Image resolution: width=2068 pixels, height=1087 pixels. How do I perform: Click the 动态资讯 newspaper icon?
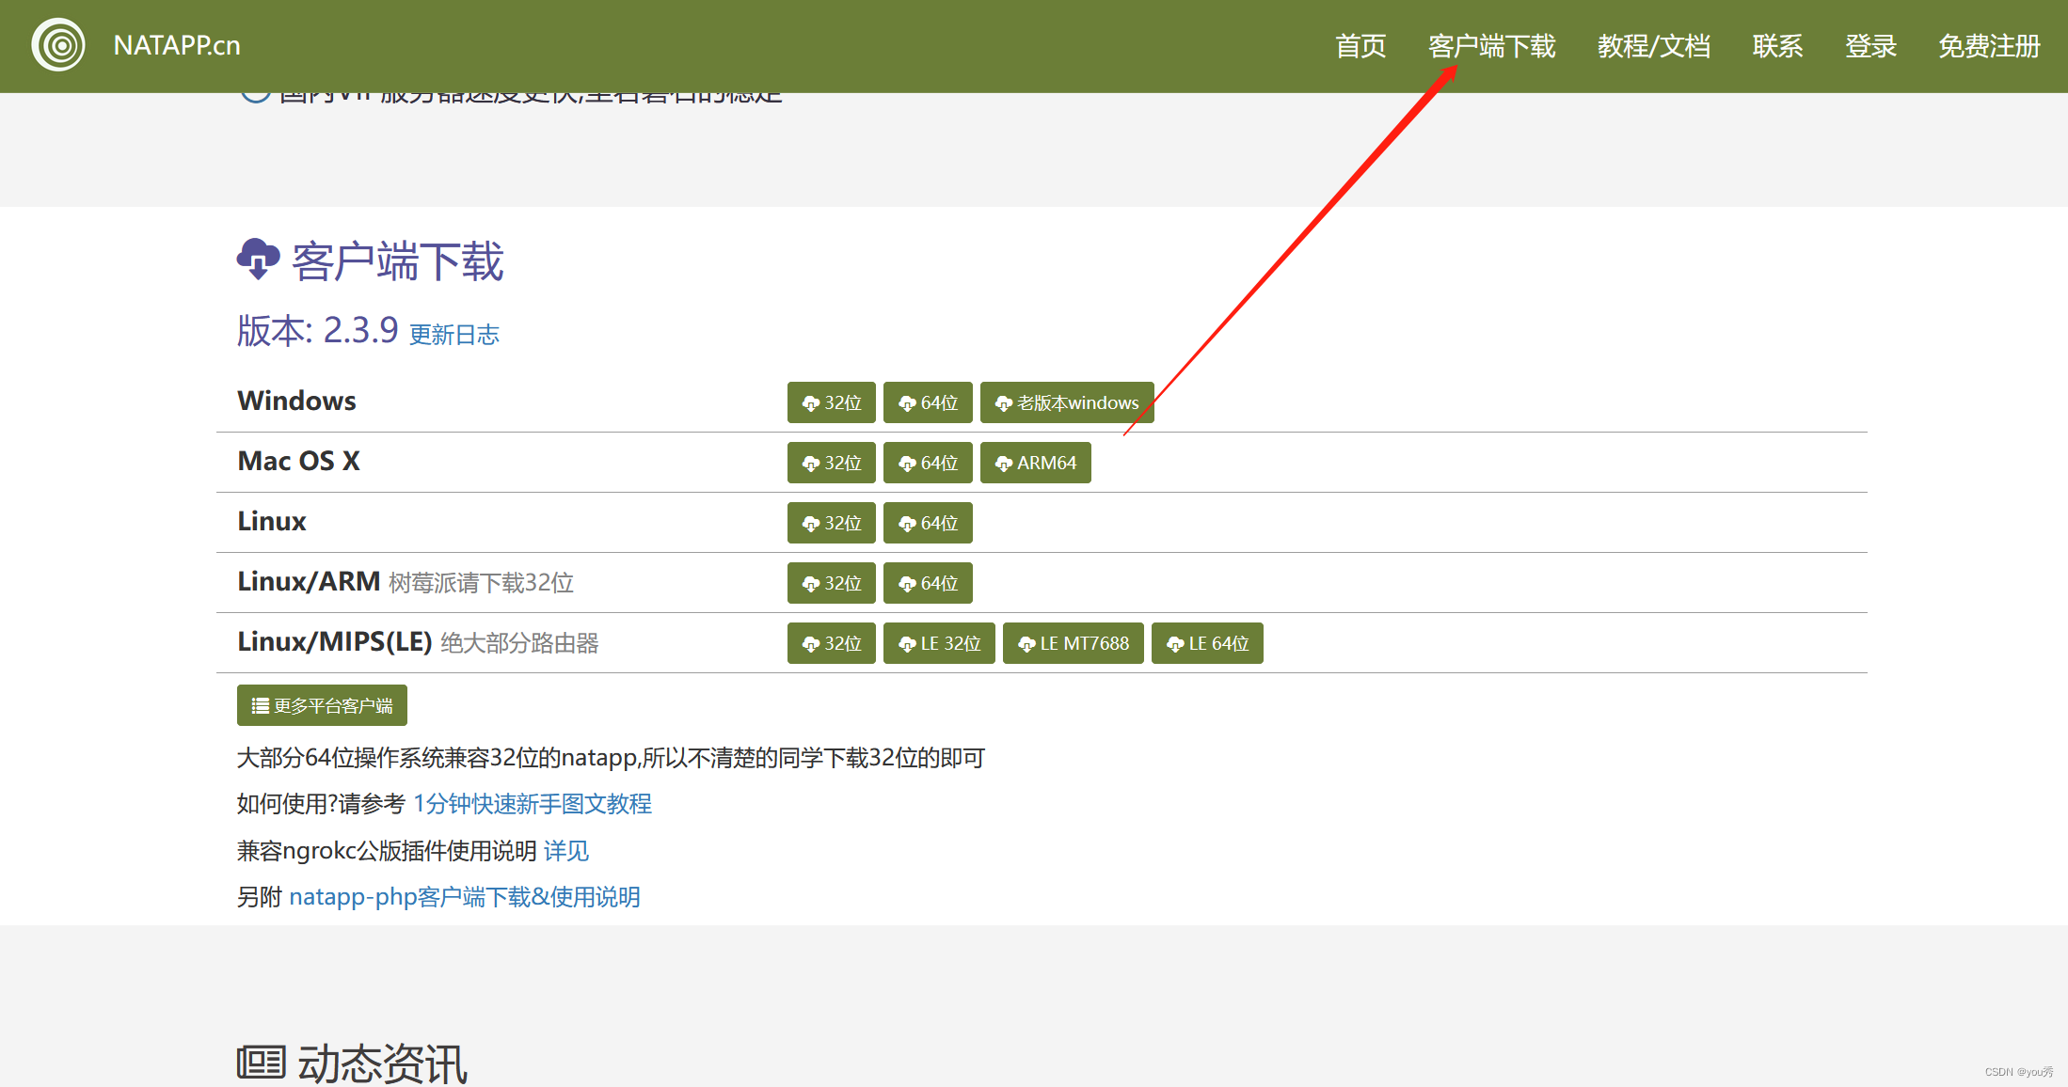261,1063
